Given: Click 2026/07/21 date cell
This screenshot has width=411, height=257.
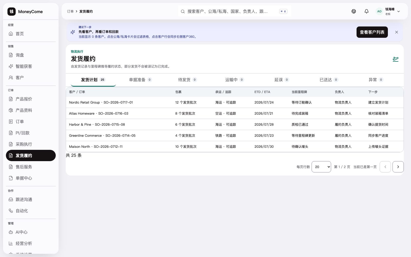Looking at the screenshot, I should pyautogui.click(x=264, y=113).
